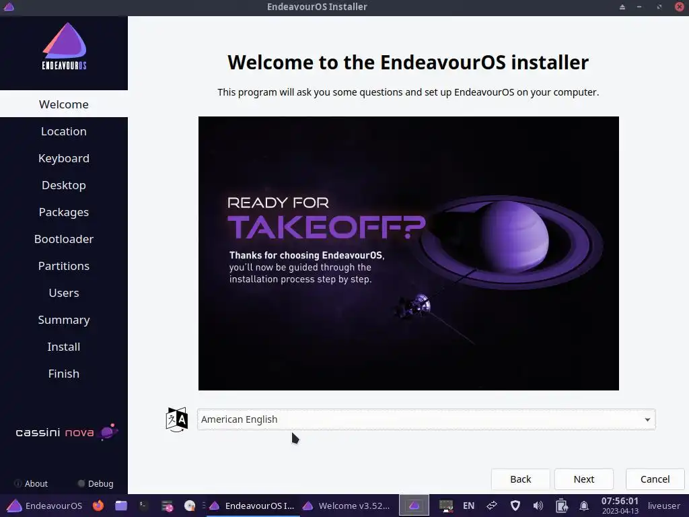Select the Desktop step in sidebar

click(64, 185)
